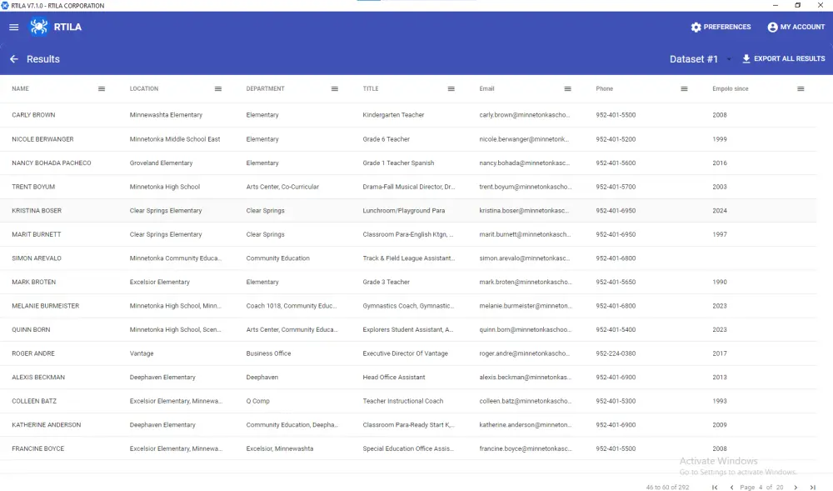
Task: Click the roger.andre email cell
Action: 526,353
